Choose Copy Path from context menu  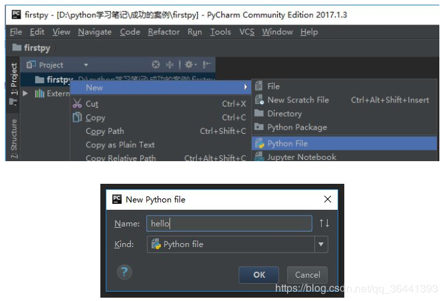(x=161, y=131)
